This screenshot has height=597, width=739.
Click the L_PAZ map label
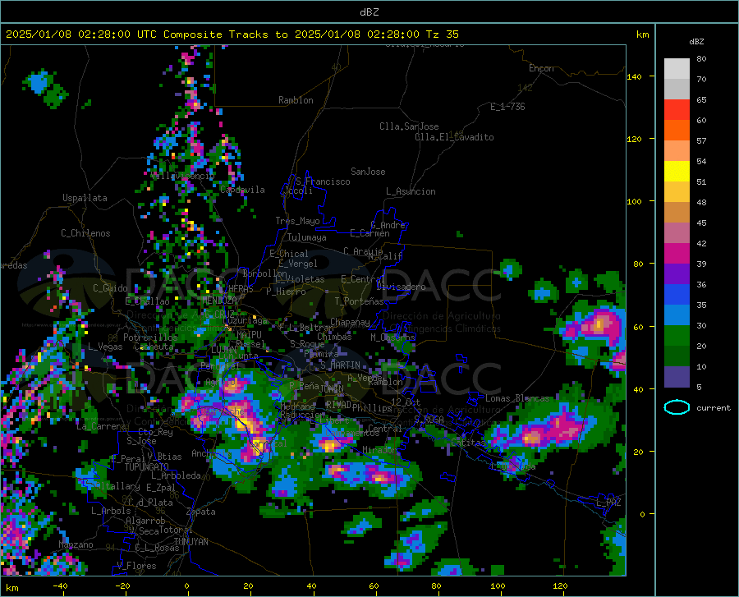608,503
